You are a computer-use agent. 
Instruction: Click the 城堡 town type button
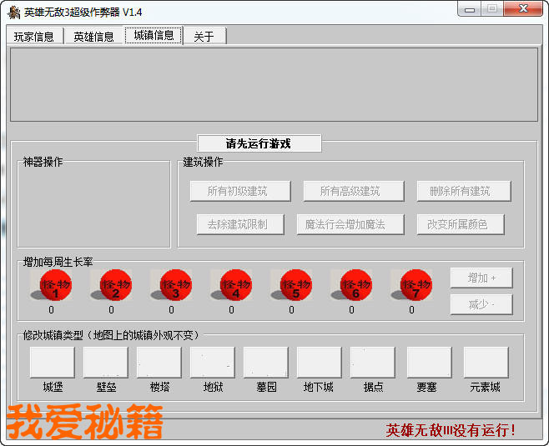(53, 363)
